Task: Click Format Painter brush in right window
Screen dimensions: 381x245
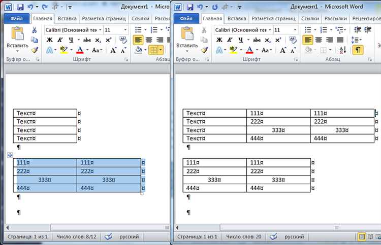Action: (x=204, y=50)
